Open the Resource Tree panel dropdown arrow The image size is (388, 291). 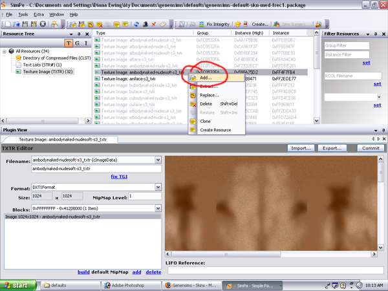coord(71,34)
